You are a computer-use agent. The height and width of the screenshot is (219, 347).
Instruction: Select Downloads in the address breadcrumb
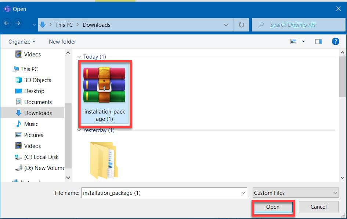(x=96, y=25)
